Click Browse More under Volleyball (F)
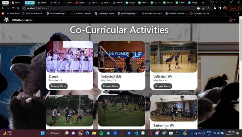This screenshot has width=242, height=137. (163, 86)
